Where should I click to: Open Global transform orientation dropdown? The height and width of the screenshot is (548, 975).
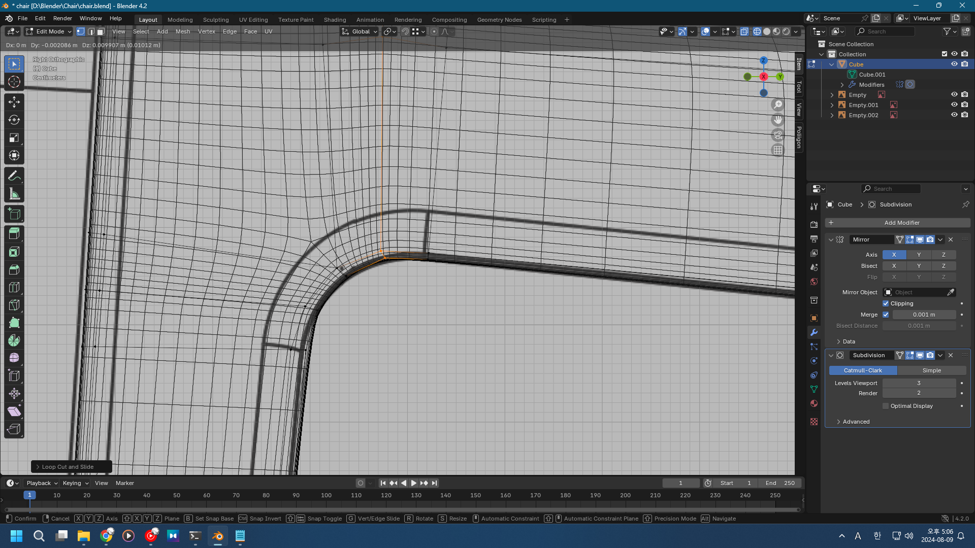tap(360, 31)
